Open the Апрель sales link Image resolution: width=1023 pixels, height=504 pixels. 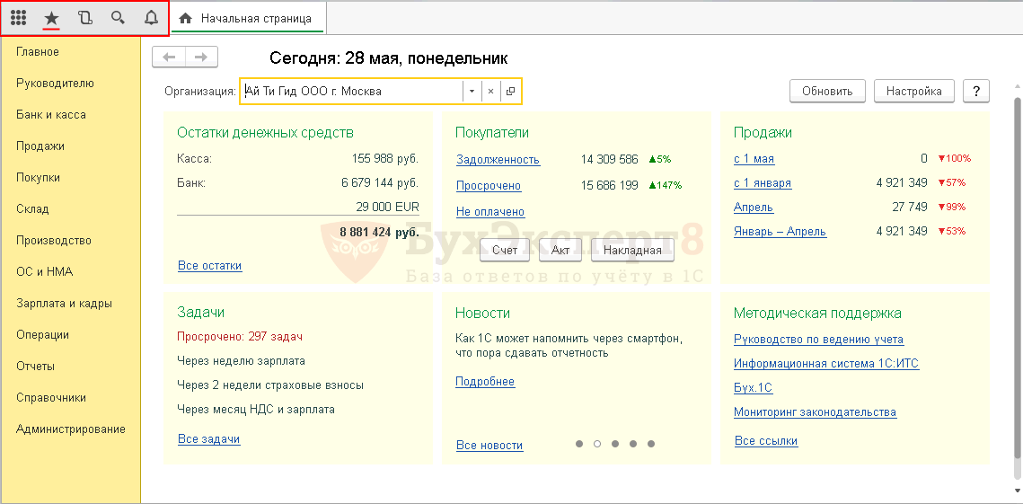pos(754,208)
